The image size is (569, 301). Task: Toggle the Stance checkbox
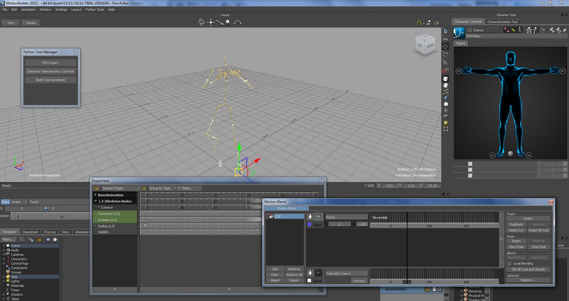(469, 30)
